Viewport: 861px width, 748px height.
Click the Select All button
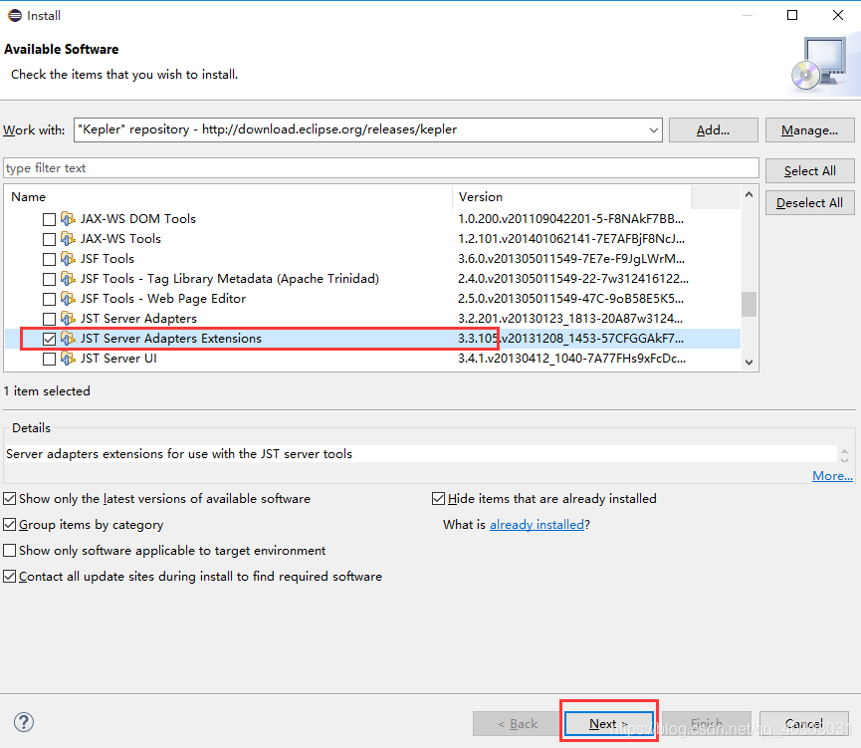pyautogui.click(x=810, y=171)
